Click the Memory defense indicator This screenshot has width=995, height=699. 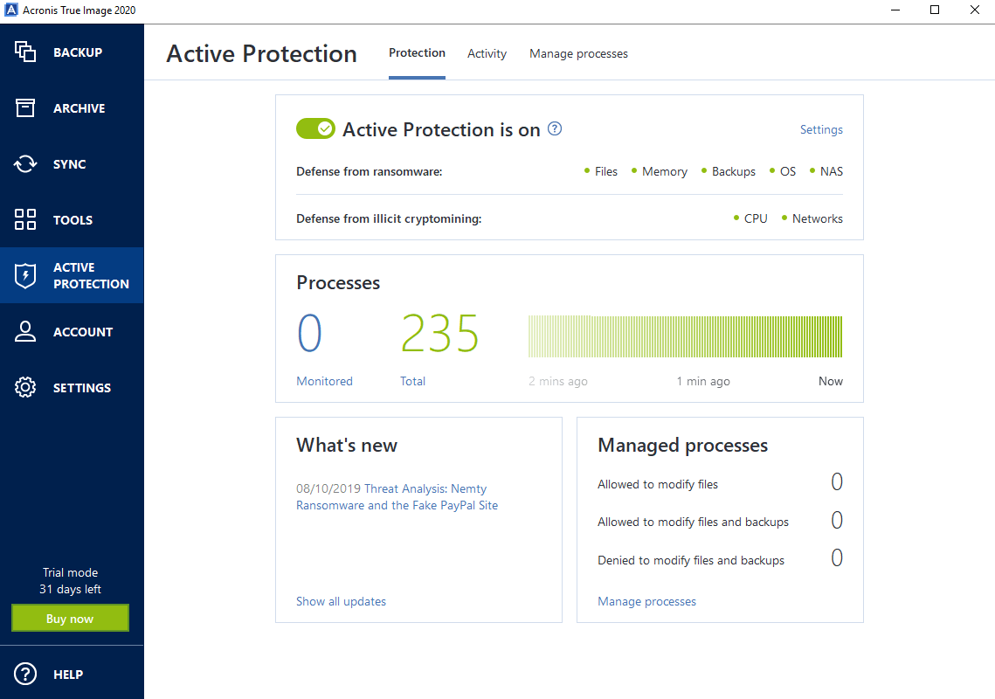click(x=659, y=171)
